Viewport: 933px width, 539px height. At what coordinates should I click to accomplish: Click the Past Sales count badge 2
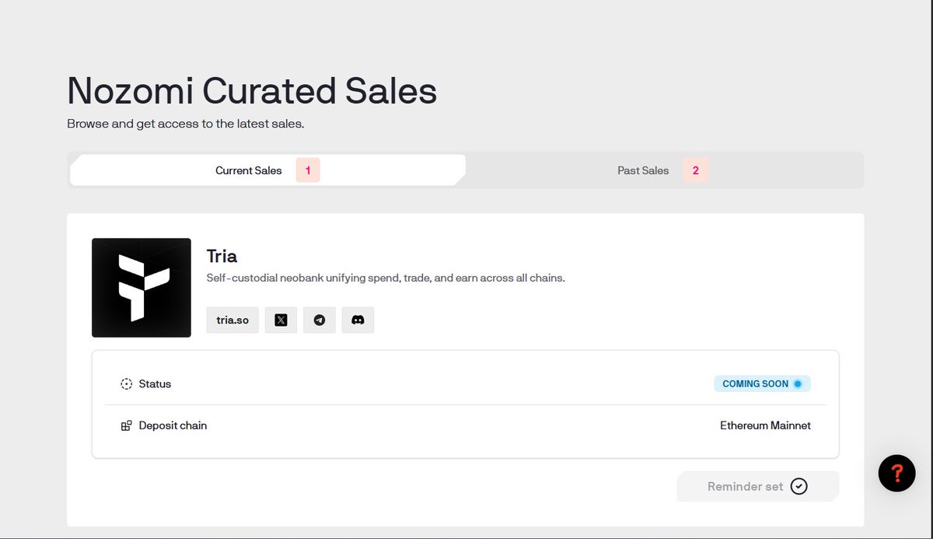tap(695, 170)
